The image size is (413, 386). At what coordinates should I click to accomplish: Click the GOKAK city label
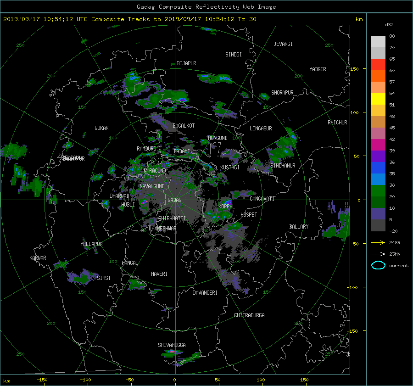101,128
